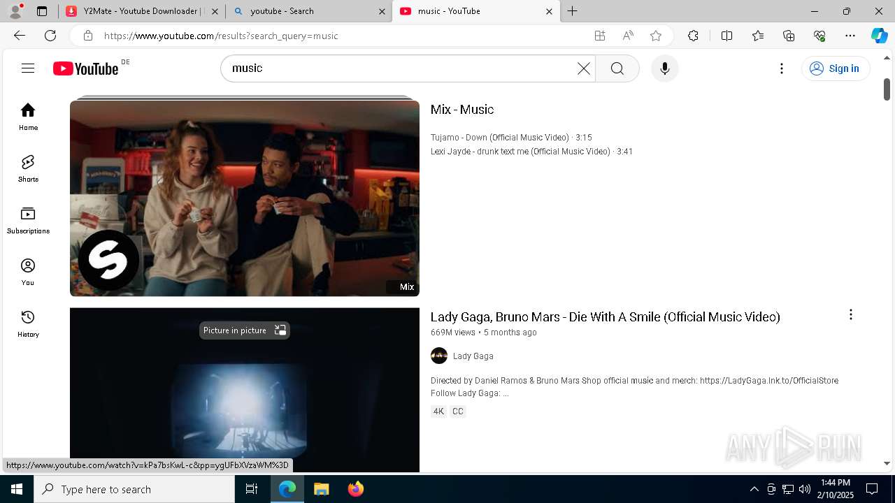Show hidden system tray icons
The height and width of the screenshot is (503, 895).
pos(754,489)
